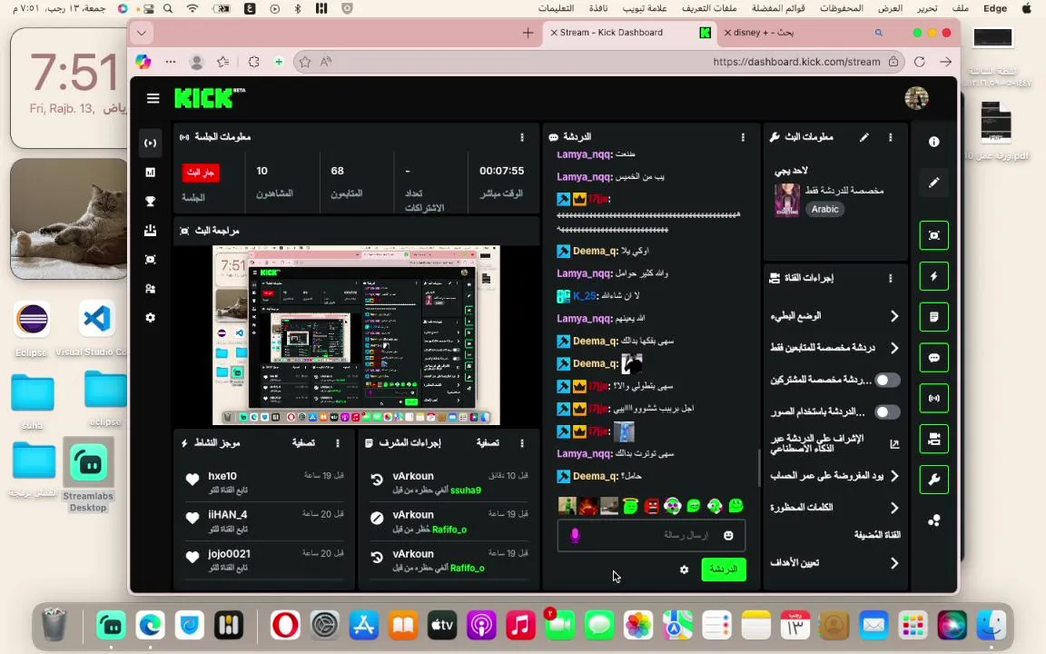Image resolution: width=1046 pixels, height=654 pixels.
Task: Open the profile avatar in Kick header
Action: 916,98
